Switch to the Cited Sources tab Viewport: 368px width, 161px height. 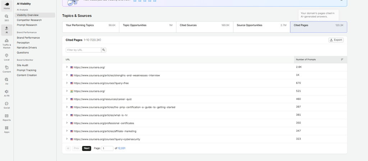click(204, 27)
